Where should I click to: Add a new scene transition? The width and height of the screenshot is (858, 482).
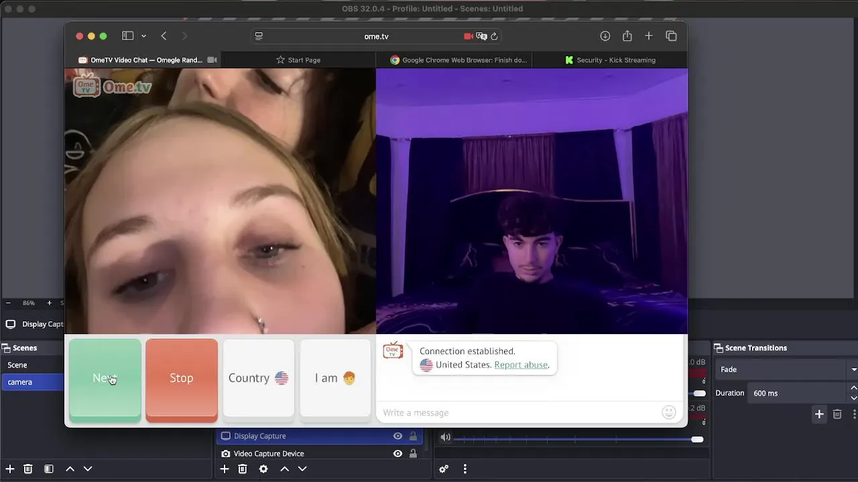pyautogui.click(x=819, y=414)
